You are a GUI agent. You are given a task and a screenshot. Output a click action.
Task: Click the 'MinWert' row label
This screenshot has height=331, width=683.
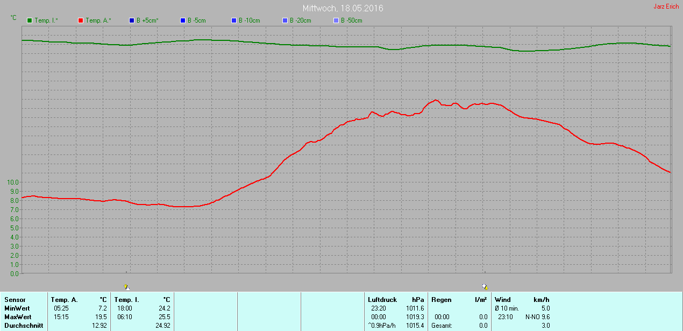[x=16, y=308]
